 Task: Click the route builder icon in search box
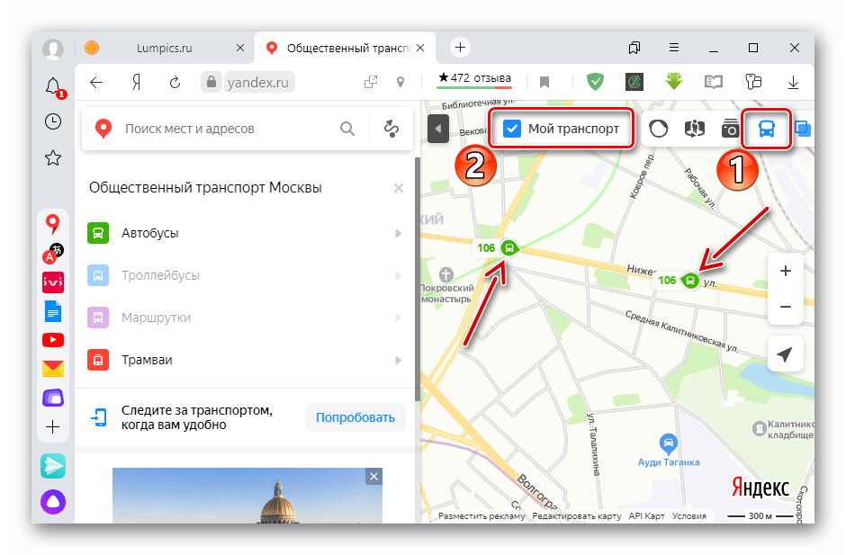(x=391, y=129)
